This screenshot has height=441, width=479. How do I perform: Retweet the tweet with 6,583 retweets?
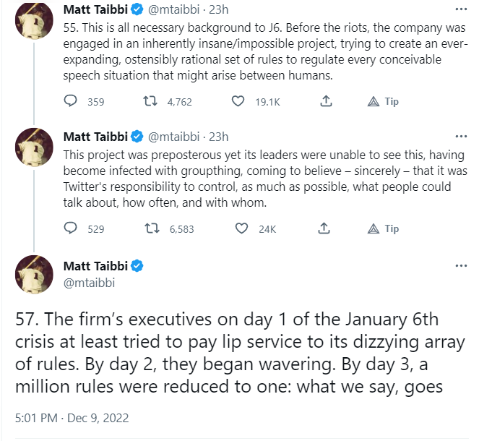[152, 229]
